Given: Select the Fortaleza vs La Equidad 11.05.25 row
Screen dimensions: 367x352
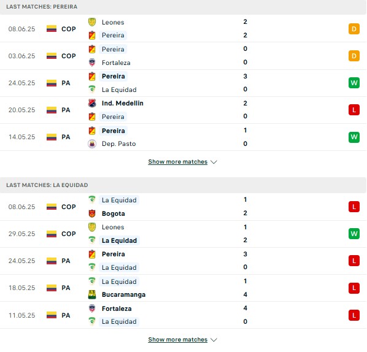Looking at the screenshot, I should (x=183, y=315).
